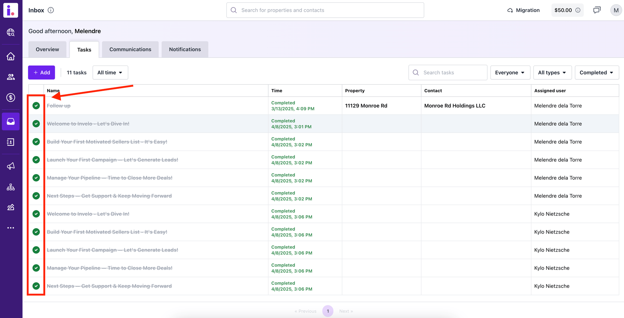Uncheck Next Steps task assigned to Kylo Nietzsche

click(x=36, y=286)
